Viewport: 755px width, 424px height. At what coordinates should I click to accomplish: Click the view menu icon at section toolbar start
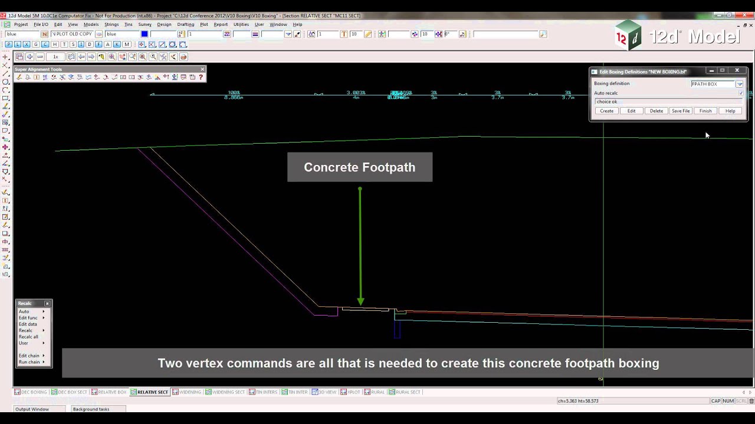point(19,57)
